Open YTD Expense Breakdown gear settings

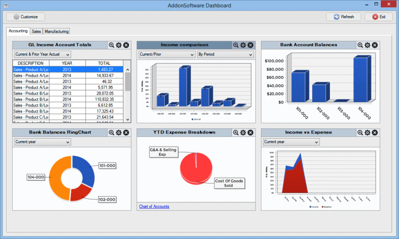[243, 133]
